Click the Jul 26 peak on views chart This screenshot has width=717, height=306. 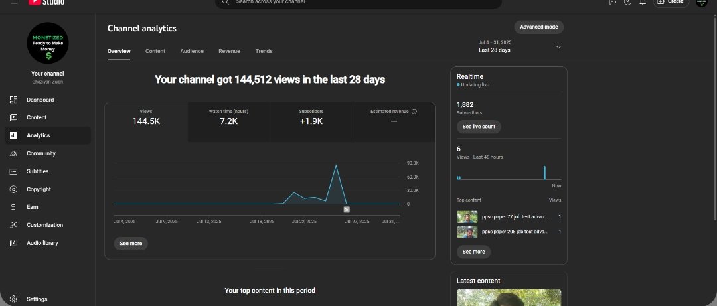tap(336, 165)
